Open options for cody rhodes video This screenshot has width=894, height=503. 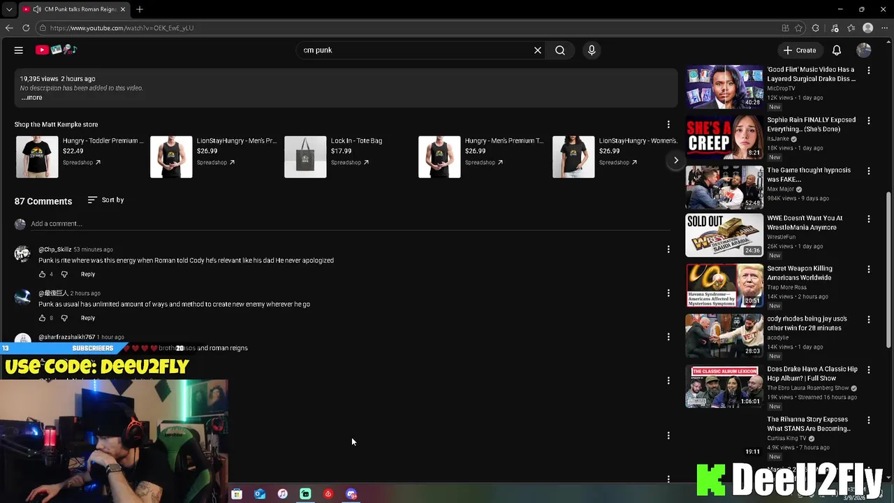869,320
